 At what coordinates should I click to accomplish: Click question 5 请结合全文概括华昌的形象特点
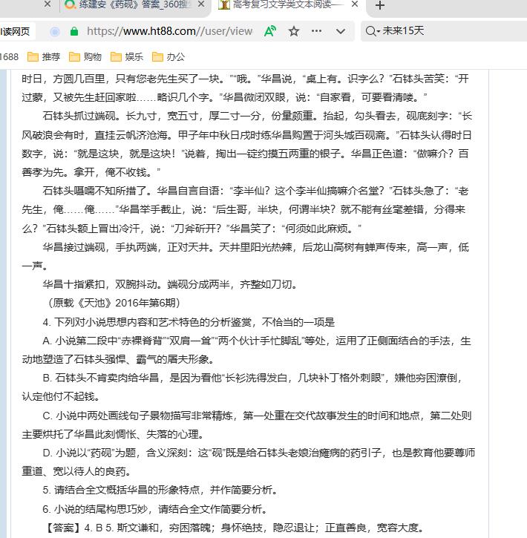pyautogui.click(x=160, y=490)
